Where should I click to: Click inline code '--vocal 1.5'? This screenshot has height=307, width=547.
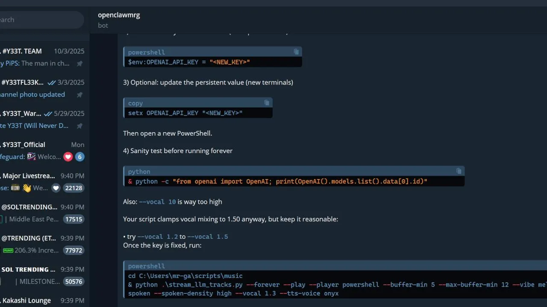pos(208,237)
